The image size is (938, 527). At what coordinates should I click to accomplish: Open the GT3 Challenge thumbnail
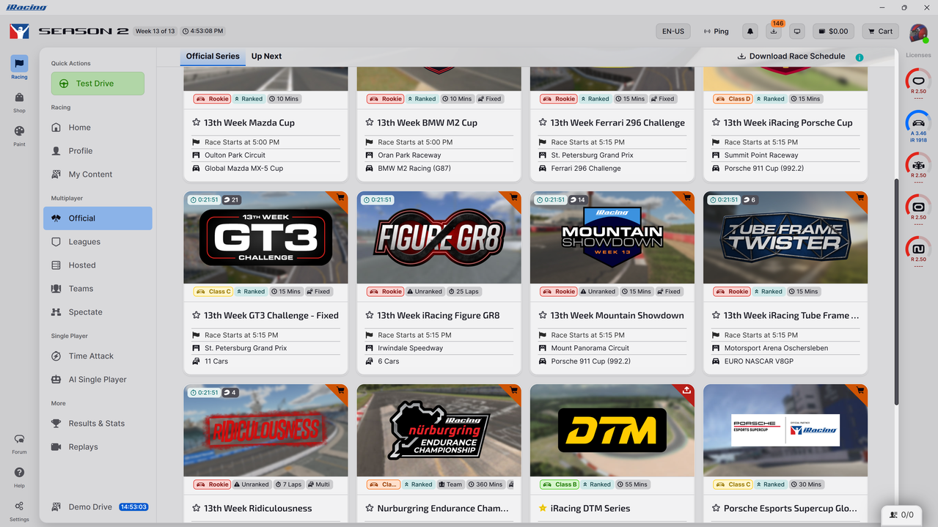(265, 237)
